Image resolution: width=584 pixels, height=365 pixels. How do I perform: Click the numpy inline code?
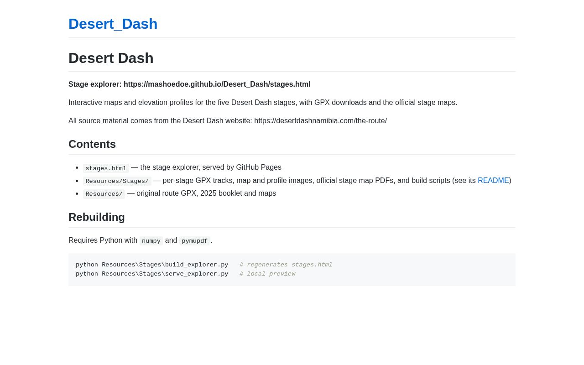pyautogui.click(x=151, y=241)
